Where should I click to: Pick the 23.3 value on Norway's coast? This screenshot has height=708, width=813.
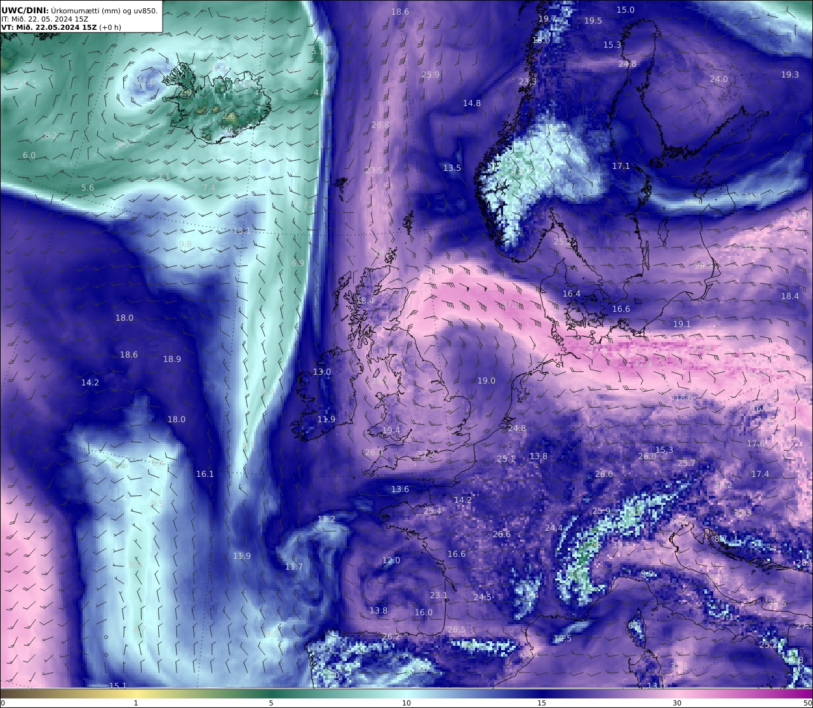pyautogui.click(x=527, y=82)
